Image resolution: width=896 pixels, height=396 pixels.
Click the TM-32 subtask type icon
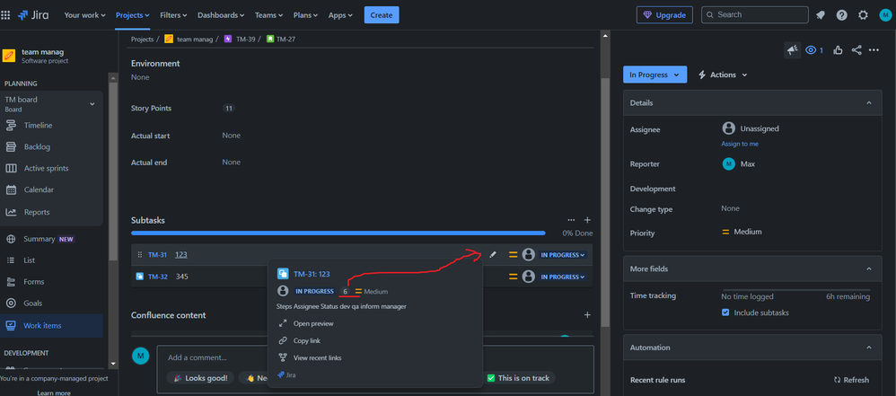pyautogui.click(x=139, y=277)
